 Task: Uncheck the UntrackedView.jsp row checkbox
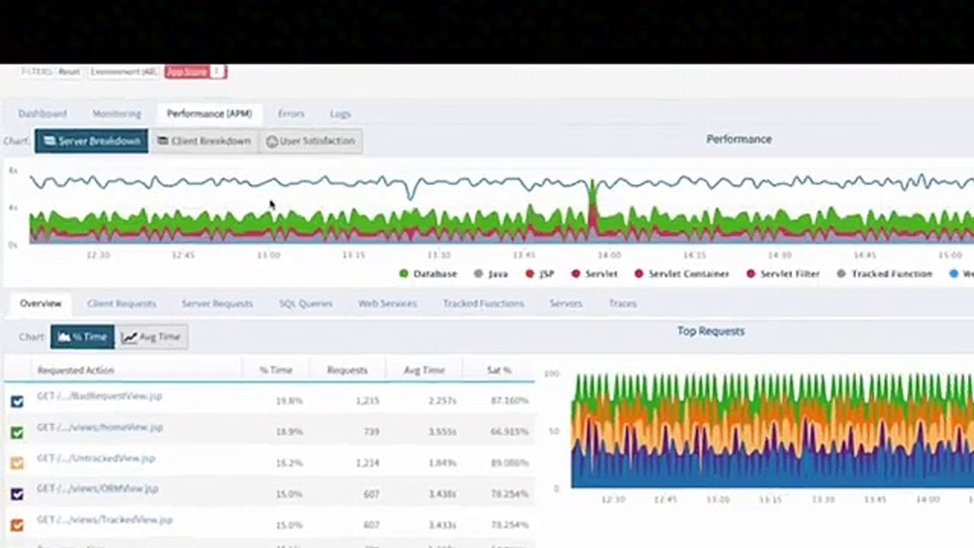pyautogui.click(x=17, y=463)
